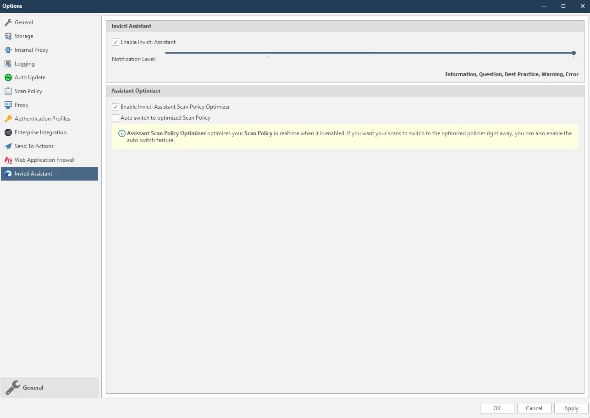Click the Storage icon
The height and width of the screenshot is (418, 590).
8,36
